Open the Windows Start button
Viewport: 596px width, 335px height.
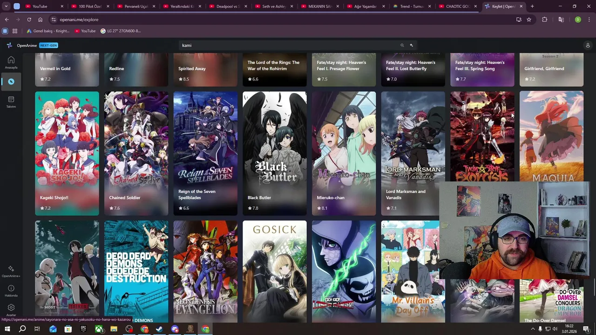tap(7, 329)
